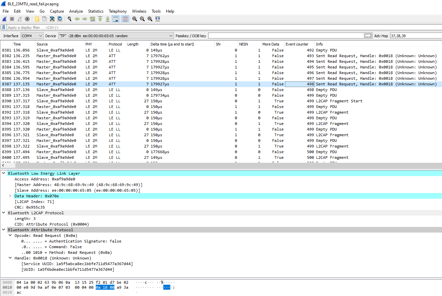Viewport: 442px width, 296px height.
Task: Start capturing packets with shark fin icon
Action: (x=4, y=19)
